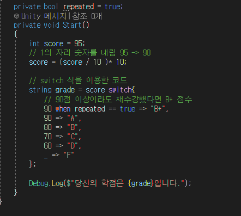Click the comment '// switch 식을 이용한 코드'
This screenshot has width=241, height=216.
78,81
